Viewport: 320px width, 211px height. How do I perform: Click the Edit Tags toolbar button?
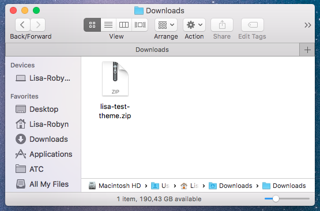(x=253, y=25)
